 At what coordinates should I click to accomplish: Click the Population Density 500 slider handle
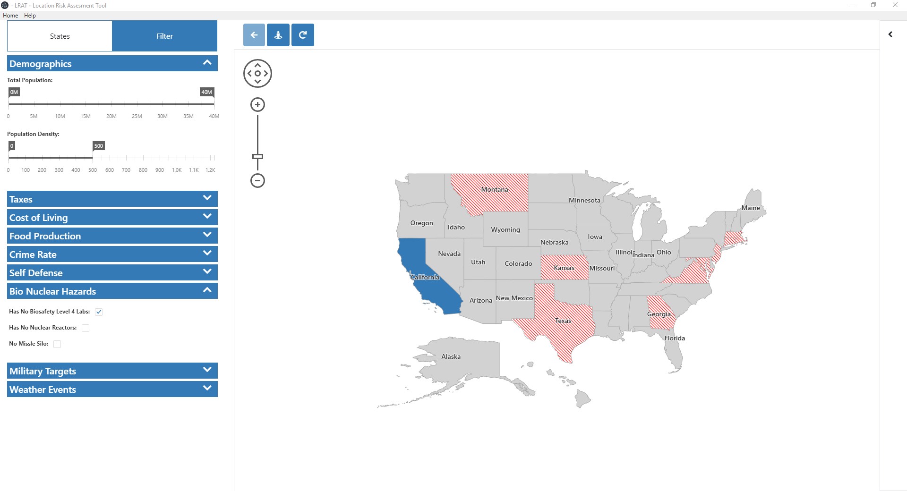[x=93, y=157]
